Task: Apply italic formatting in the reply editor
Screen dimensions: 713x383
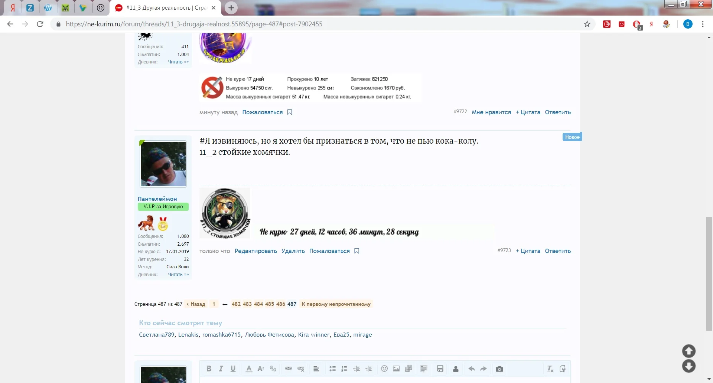Action: point(221,369)
